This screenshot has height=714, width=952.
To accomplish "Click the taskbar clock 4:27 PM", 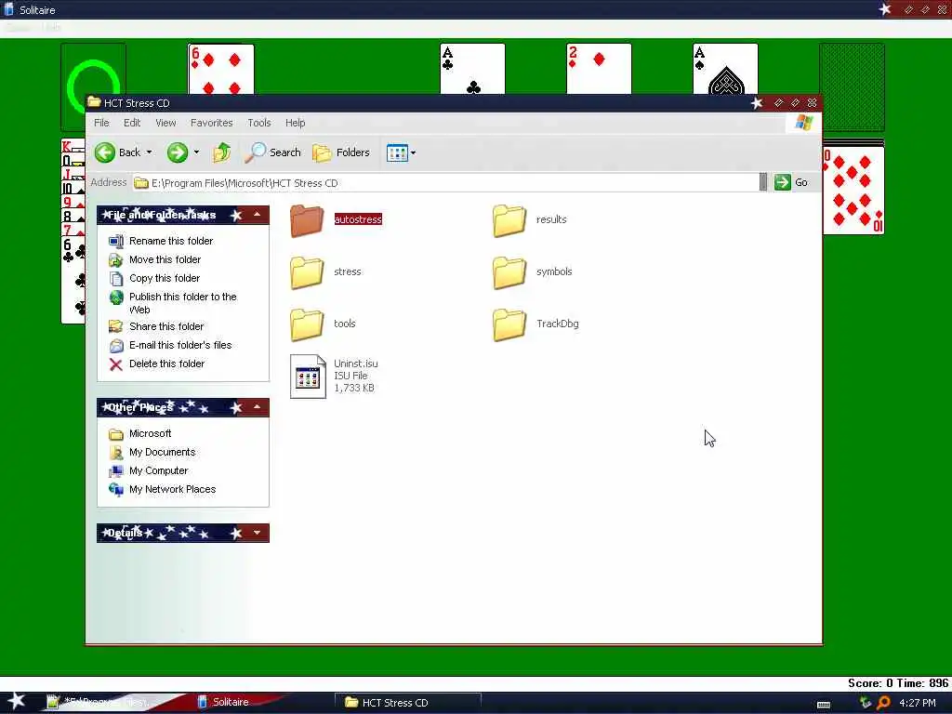I will pyautogui.click(x=918, y=703).
